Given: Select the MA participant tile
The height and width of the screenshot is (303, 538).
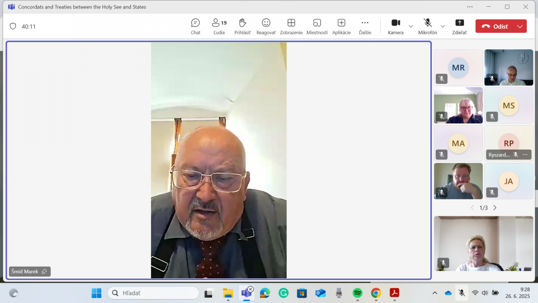Looking at the screenshot, I should (x=458, y=143).
